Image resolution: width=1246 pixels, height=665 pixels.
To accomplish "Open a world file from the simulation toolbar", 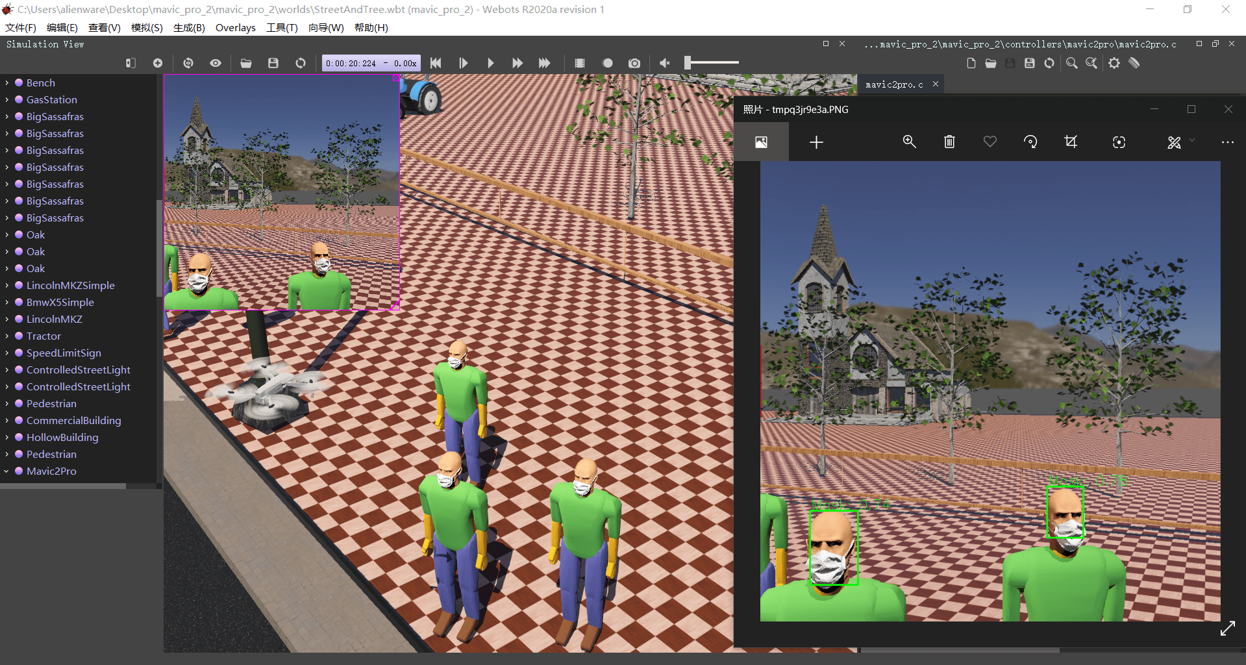I will coord(246,63).
